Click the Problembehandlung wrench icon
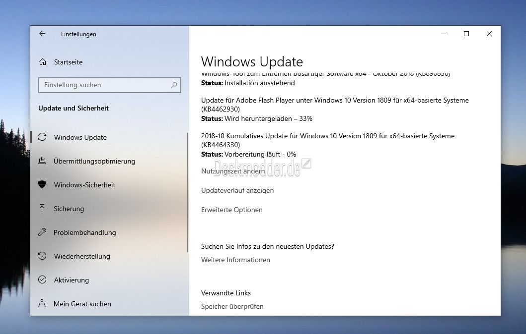Viewport: 526px width, 334px height. pos(42,232)
